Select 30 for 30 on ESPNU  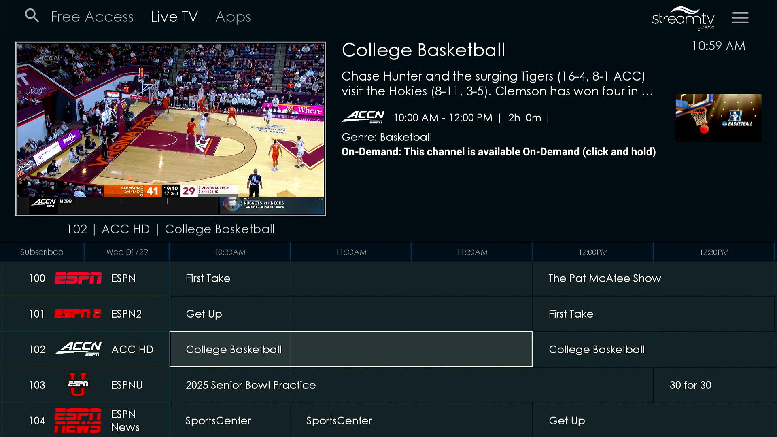[x=715, y=385]
